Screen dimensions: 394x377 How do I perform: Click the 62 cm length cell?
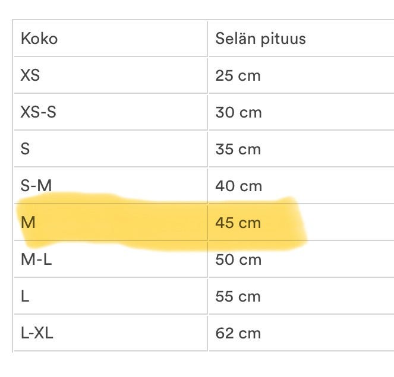pyautogui.click(x=238, y=333)
